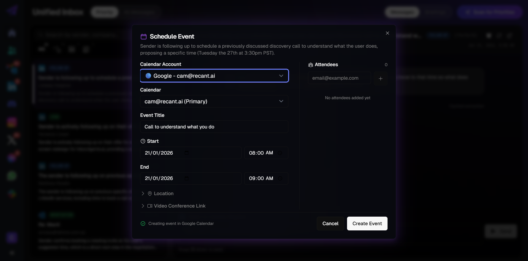Click the green check icon beside Creating event message
This screenshot has height=261, width=528.
[x=143, y=224]
